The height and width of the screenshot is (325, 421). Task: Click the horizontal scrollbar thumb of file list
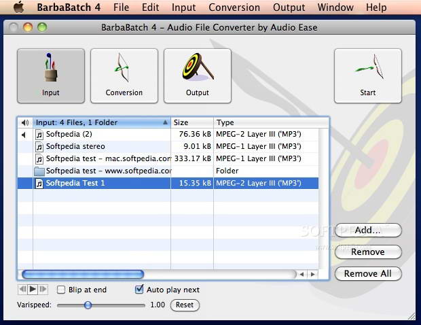[x=83, y=275]
